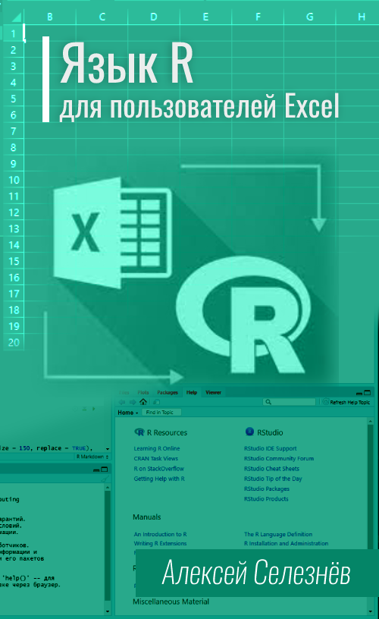
Task: Open the small arrow dropdown after code line
Action: pos(108,449)
